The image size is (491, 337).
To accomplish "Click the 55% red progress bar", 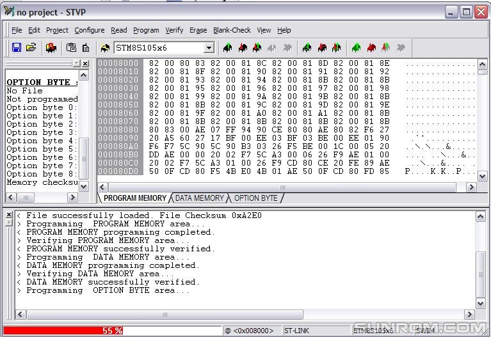I will click(111, 331).
